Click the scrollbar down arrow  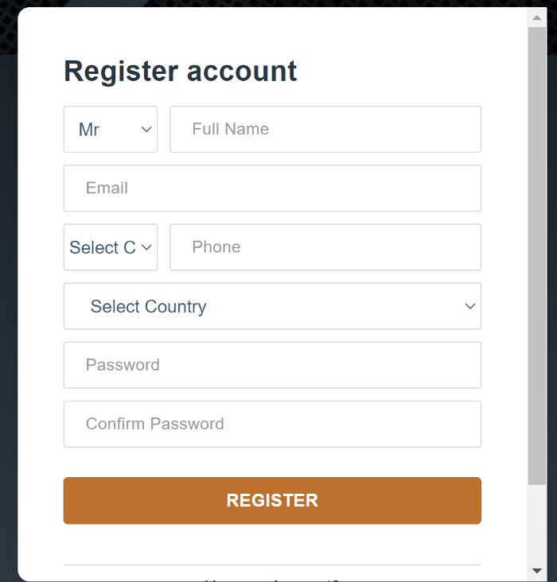click(537, 571)
